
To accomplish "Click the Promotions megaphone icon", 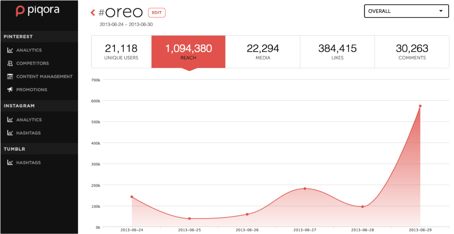I will click(x=10, y=89).
